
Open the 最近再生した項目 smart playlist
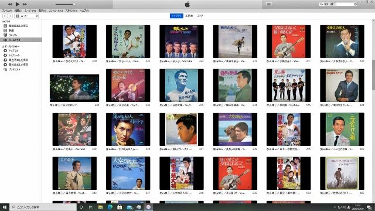pos(18,60)
